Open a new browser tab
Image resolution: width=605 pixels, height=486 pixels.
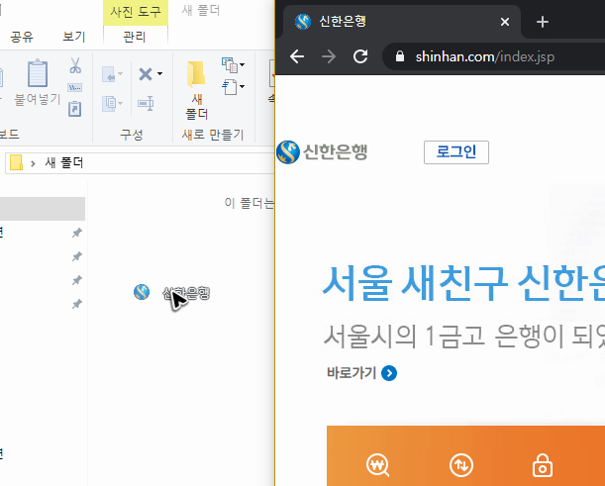pos(543,22)
